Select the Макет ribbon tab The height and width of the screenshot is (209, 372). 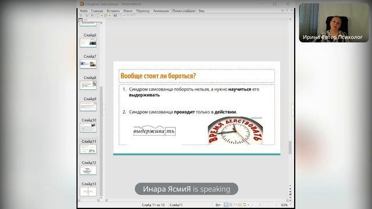point(128,11)
